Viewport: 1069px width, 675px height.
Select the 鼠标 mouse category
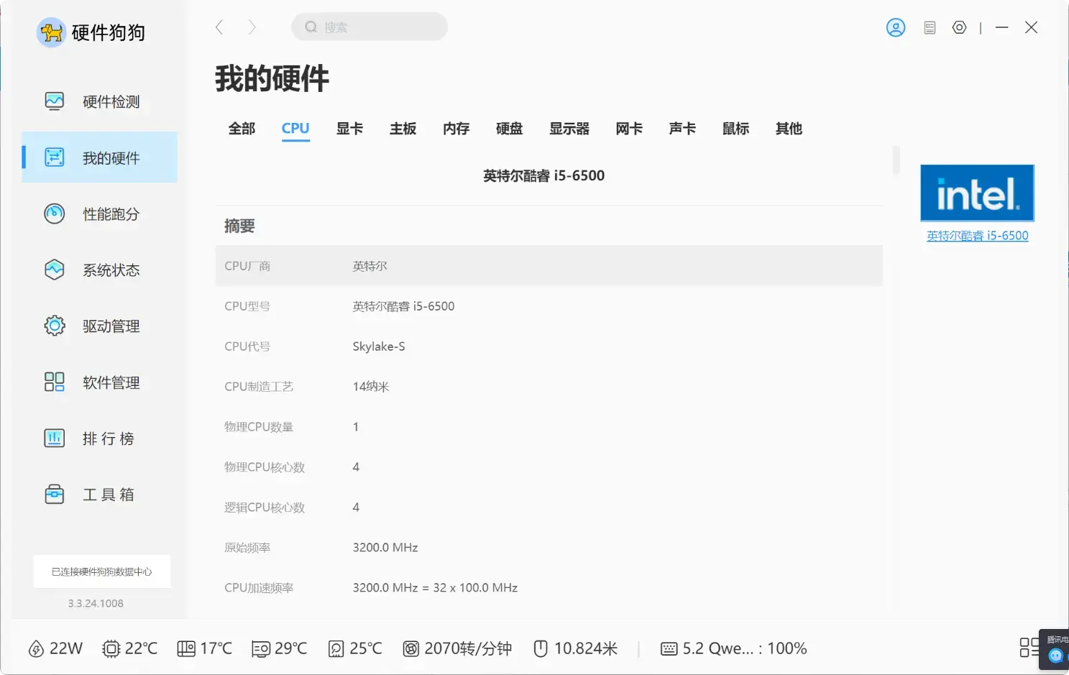735,129
